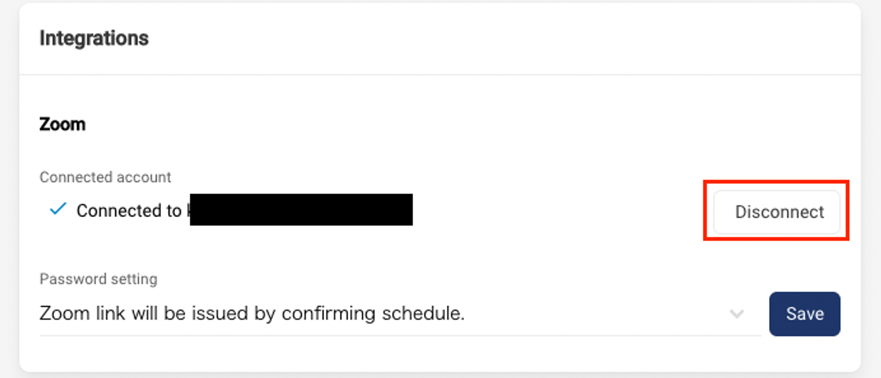The image size is (881, 378).
Task: Click the 'Password setting' label
Action: click(98, 279)
